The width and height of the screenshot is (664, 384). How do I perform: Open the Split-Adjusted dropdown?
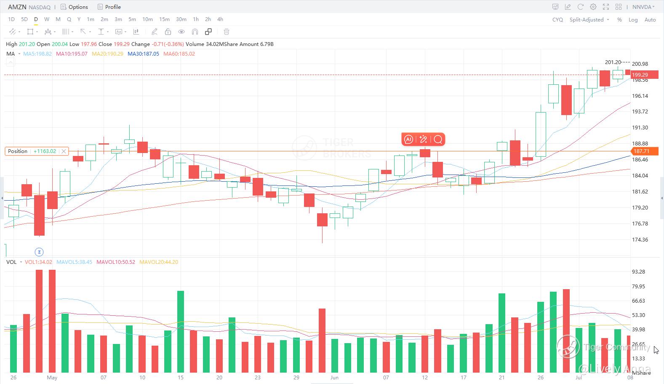coord(589,20)
